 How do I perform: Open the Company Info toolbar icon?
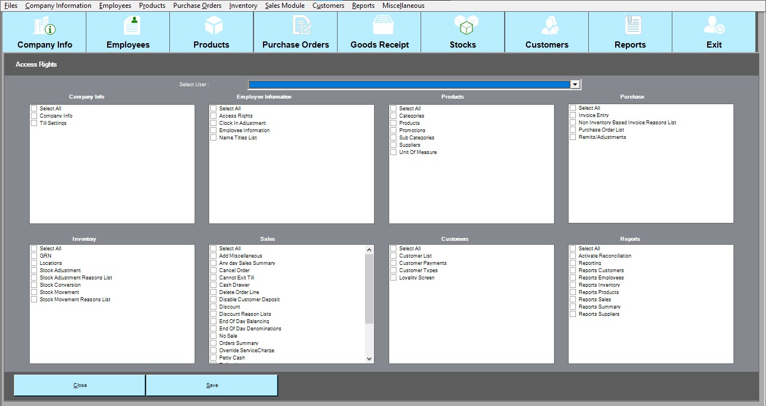tap(44, 26)
